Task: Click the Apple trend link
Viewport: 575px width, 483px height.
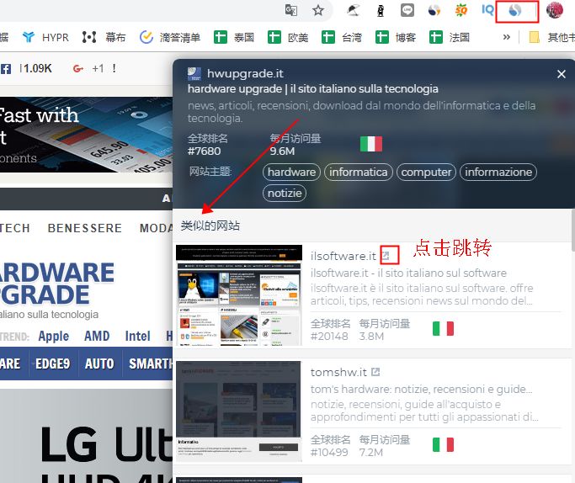Action: pyautogui.click(x=54, y=336)
